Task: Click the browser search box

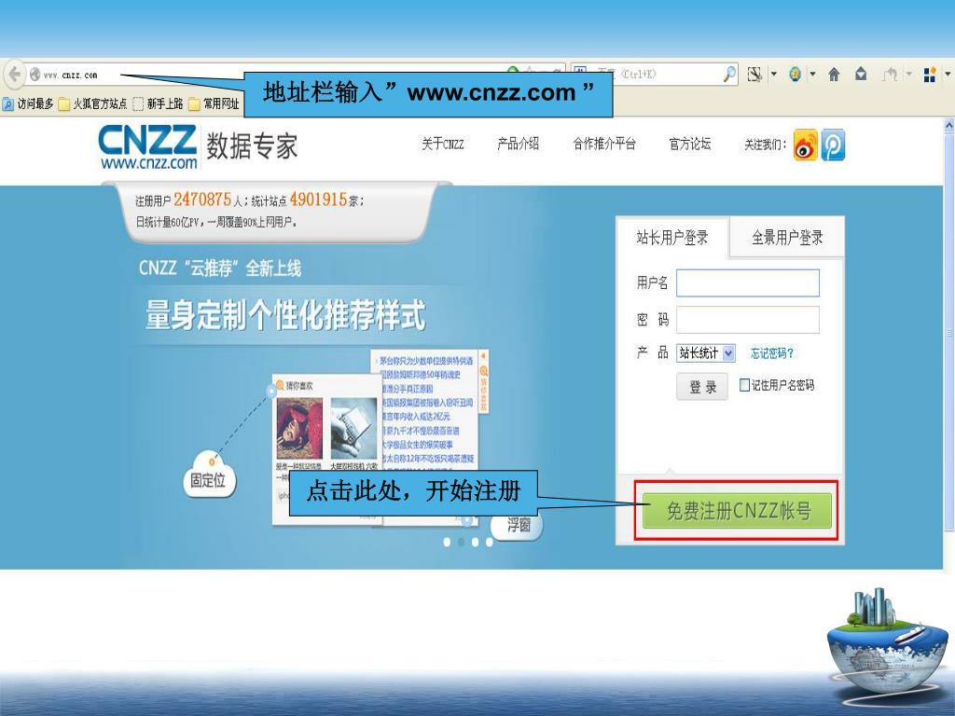Action: 655,75
